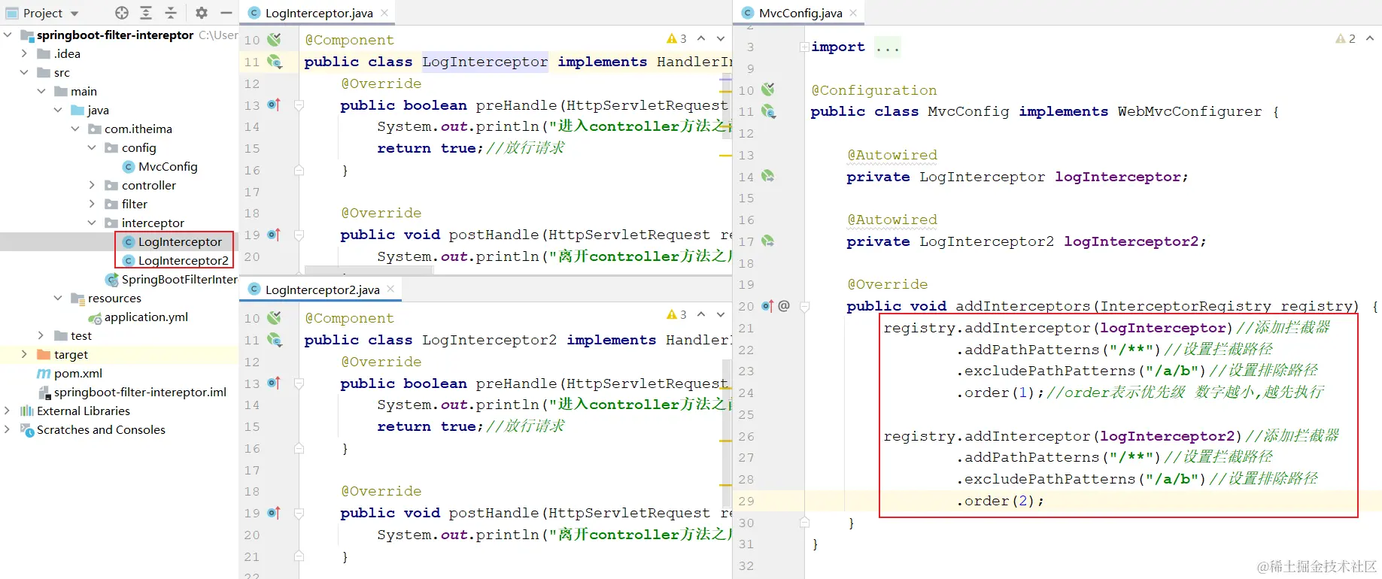
Task: Click the override gutter icon beside postHandle in LogInterceptor.java
Action: pyautogui.click(x=274, y=235)
